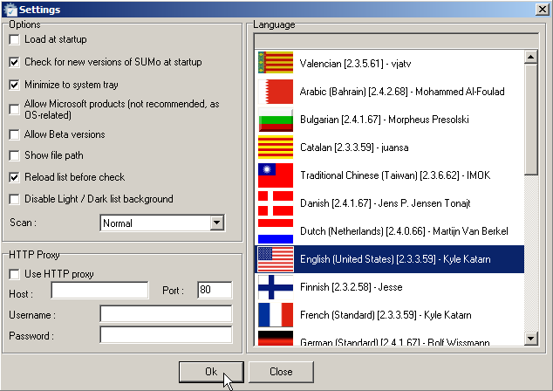Click the French flag icon
The height and width of the screenshot is (391, 553).
coord(276,315)
